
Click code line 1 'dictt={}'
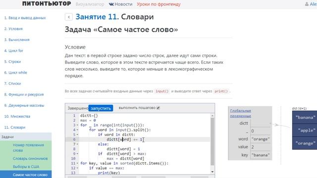pos(89,116)
